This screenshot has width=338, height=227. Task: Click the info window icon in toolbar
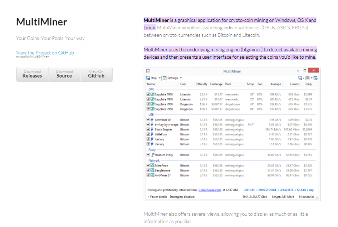pyautogui.click(x=315, y=78)
